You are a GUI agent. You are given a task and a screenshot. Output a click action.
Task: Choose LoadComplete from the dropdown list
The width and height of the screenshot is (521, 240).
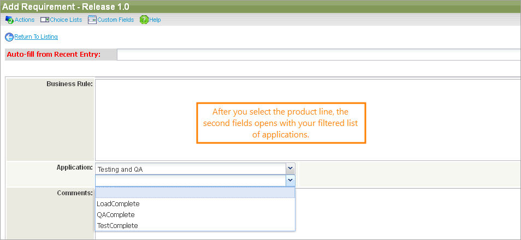pos(118,204)
